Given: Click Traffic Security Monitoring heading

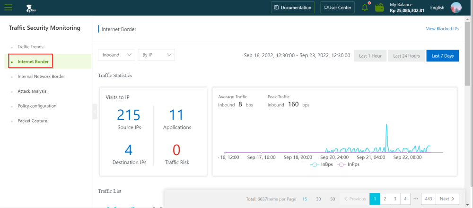Looking at the screenshot, I should (44, 28).
